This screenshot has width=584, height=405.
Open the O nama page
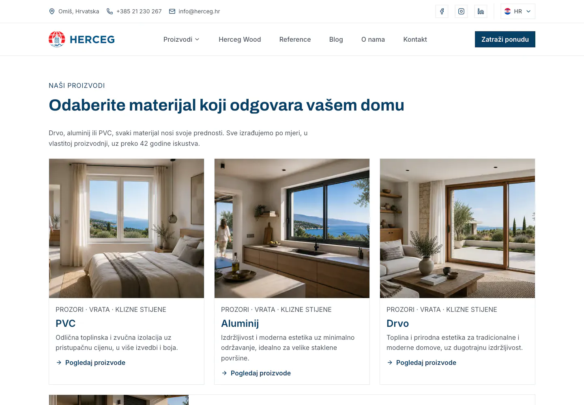point(373,39)
